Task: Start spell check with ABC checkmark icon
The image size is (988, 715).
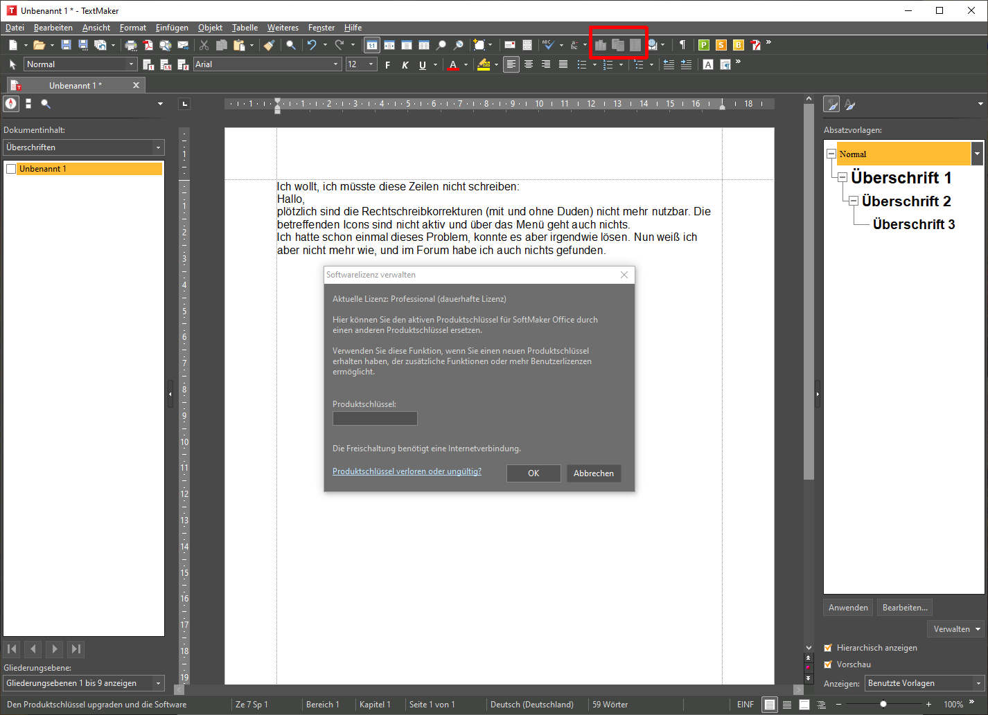Action: [x=549, y=45]
